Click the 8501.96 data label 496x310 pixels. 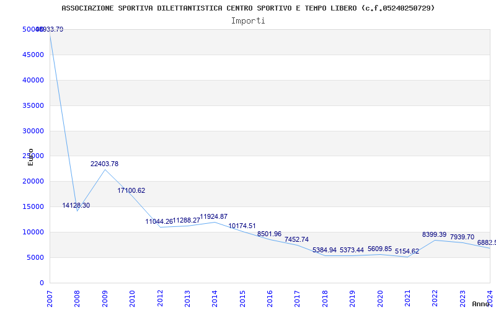click(269, 234)
